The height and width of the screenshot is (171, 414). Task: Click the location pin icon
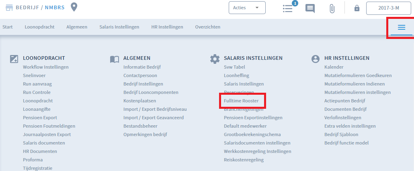(x=74, y=7)
